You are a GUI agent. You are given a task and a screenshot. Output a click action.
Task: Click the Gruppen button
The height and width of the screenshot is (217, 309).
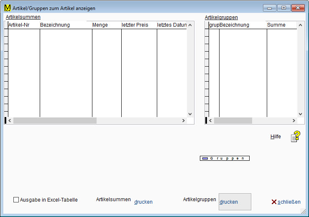coord(225,158)
